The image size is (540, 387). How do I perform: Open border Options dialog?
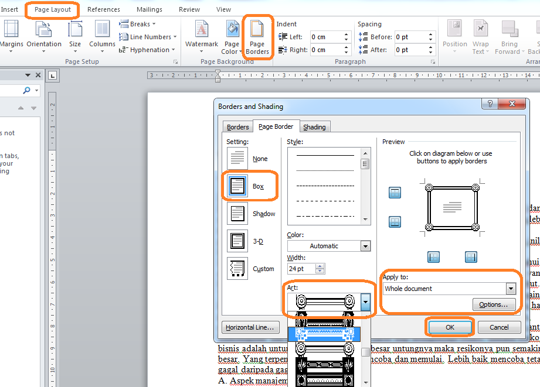494,304
